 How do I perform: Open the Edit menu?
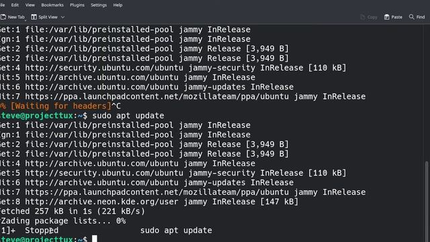coord(15,5)
